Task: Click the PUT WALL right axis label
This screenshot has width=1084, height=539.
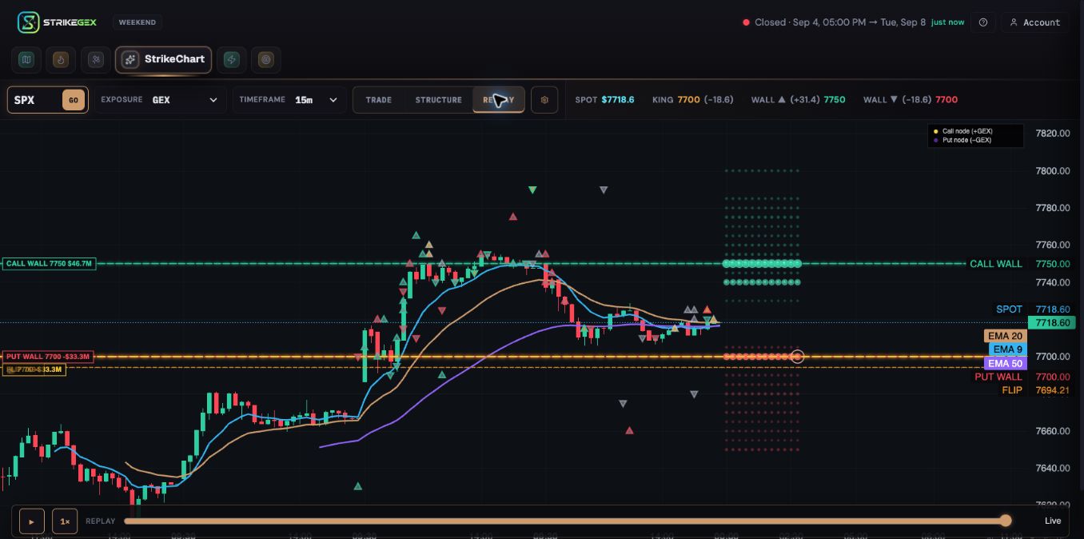Action: click(998, 377)
